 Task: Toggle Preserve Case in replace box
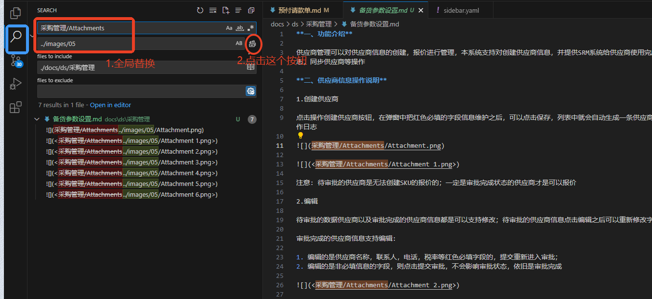[x=239, y=44]
